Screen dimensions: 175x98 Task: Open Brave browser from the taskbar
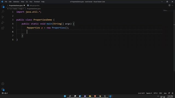click(95, 96)
